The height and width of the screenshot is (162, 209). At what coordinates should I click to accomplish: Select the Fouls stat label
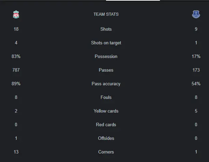click(x=106, y=98)
